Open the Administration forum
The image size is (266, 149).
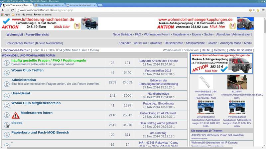coord(24,80)
